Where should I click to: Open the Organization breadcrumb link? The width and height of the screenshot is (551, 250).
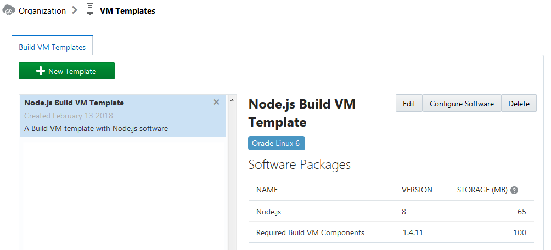42,11
